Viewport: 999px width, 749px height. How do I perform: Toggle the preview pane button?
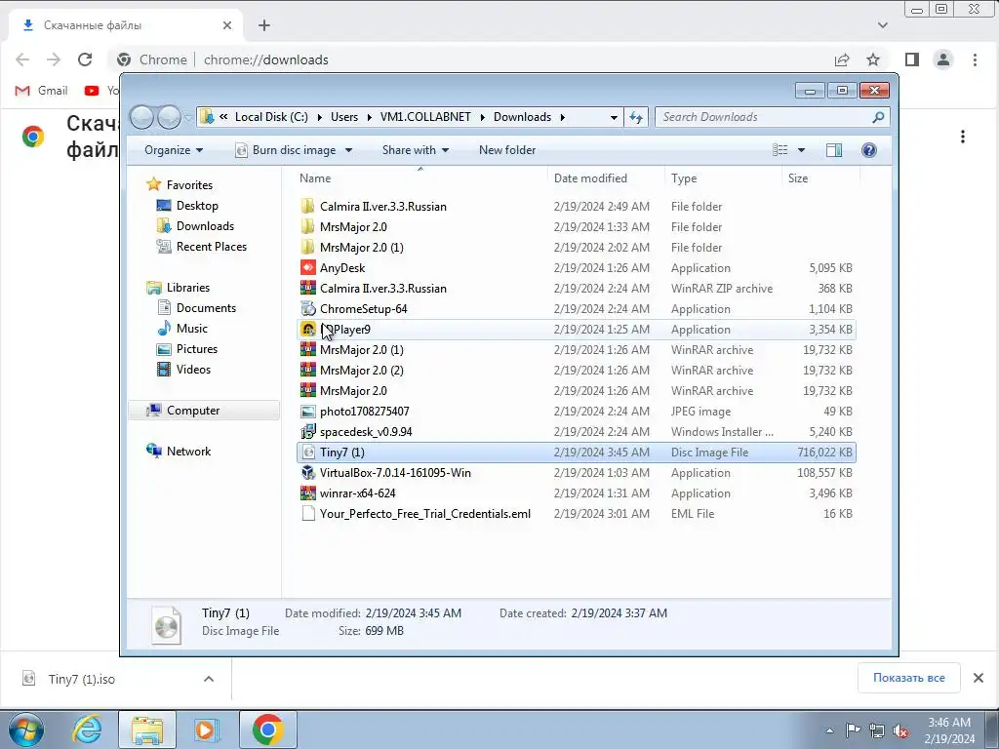pos(834,149)
